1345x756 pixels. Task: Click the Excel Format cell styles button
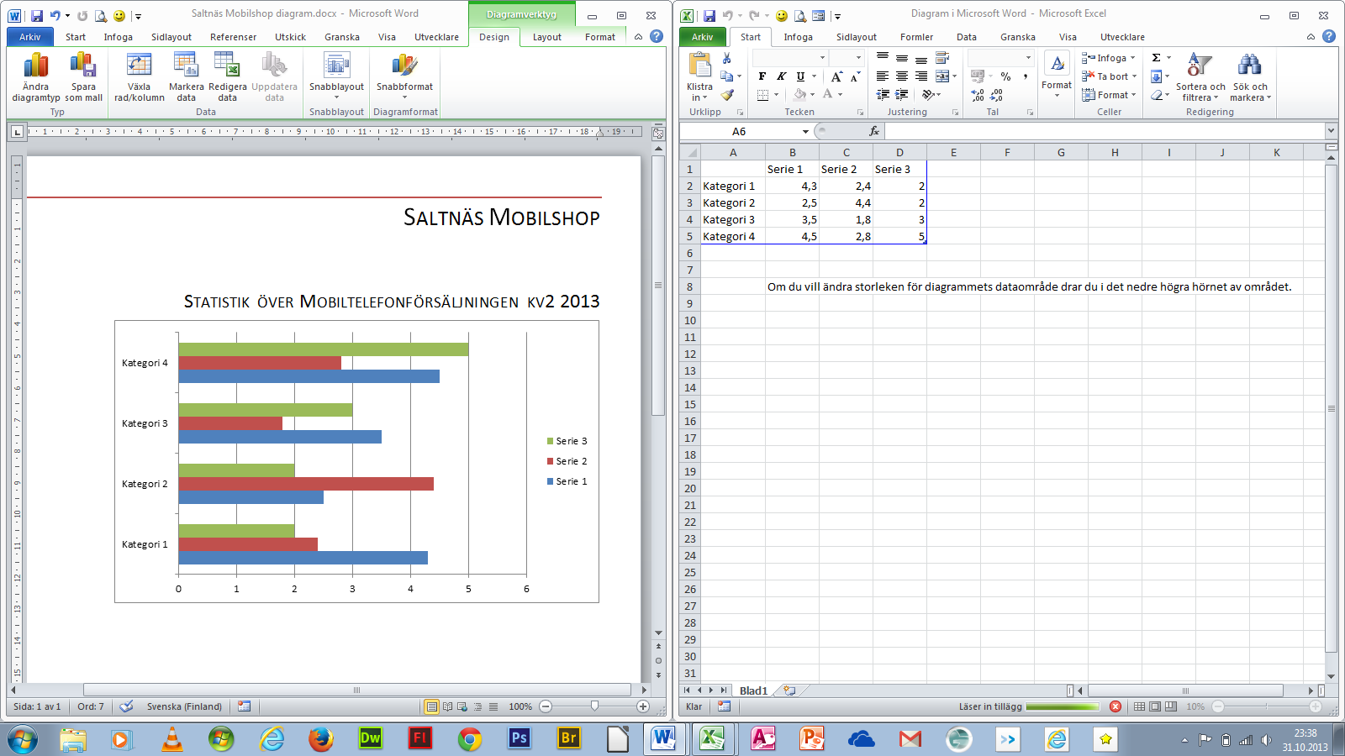point(1057,76)
